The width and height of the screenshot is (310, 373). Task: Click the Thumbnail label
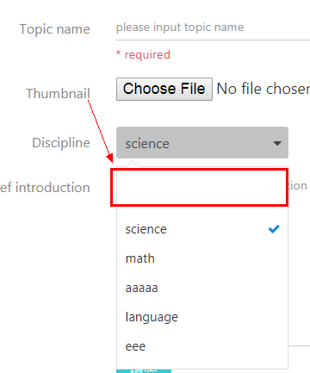point(58,93)
